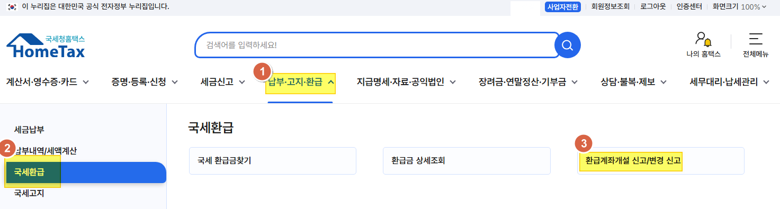
Task: Open 상담·불복·제보 menu
Action: tap(633, 82)
